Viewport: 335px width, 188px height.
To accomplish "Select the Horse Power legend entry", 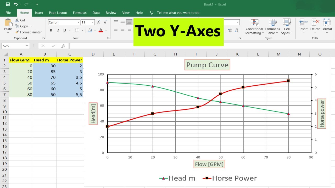I will point(230,178).
